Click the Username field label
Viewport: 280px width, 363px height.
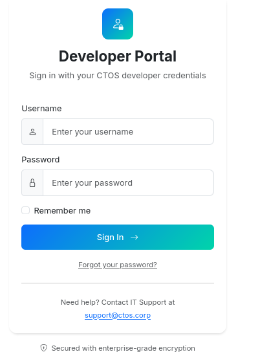[x=41, y=108]
